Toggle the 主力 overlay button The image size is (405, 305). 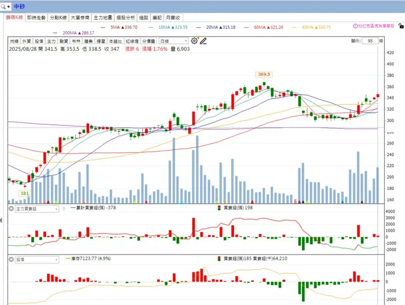(51, 41)
